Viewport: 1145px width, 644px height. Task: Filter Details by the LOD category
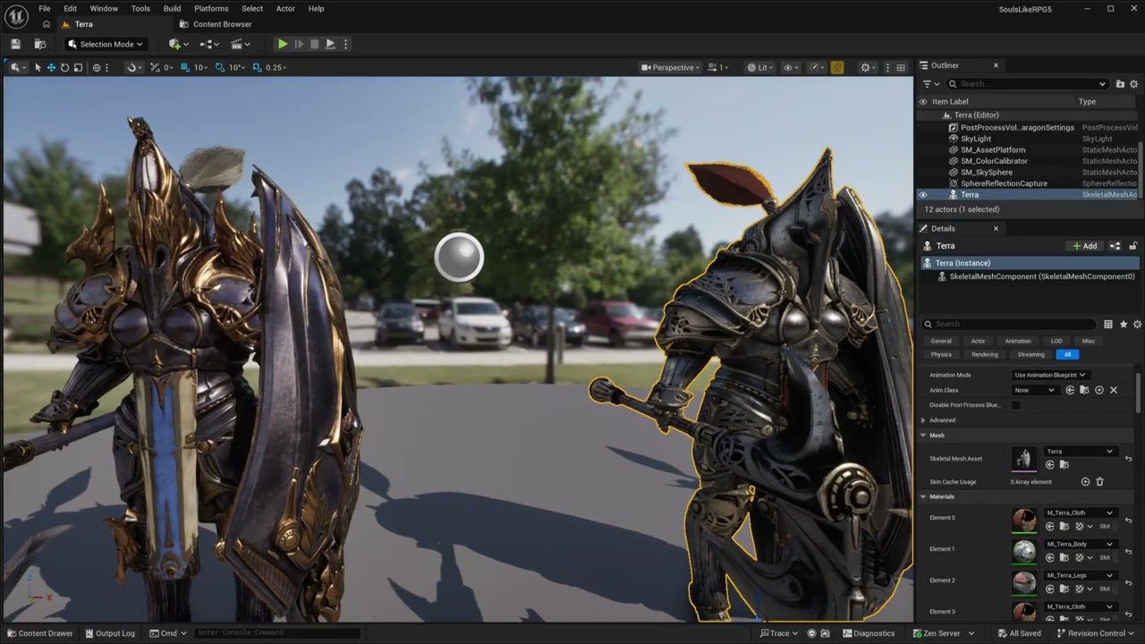(1056, 341)
